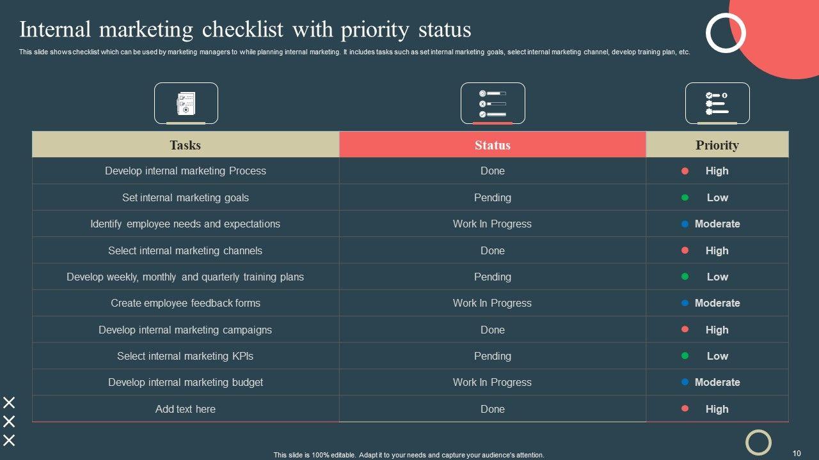The height and width of the screenshot is (460, 819).
Task: Click Pending status for training plans row
Action: 493,277
